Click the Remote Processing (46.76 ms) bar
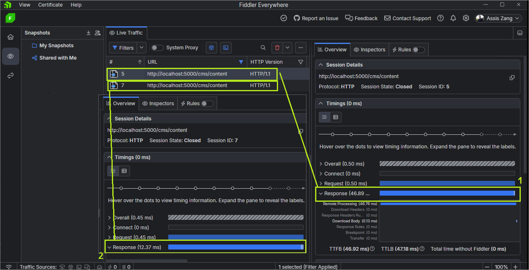 (x=448, y=204)
